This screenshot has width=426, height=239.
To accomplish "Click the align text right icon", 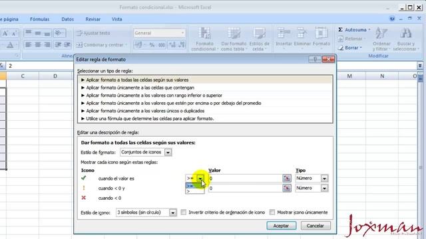I will click(47, 44).
